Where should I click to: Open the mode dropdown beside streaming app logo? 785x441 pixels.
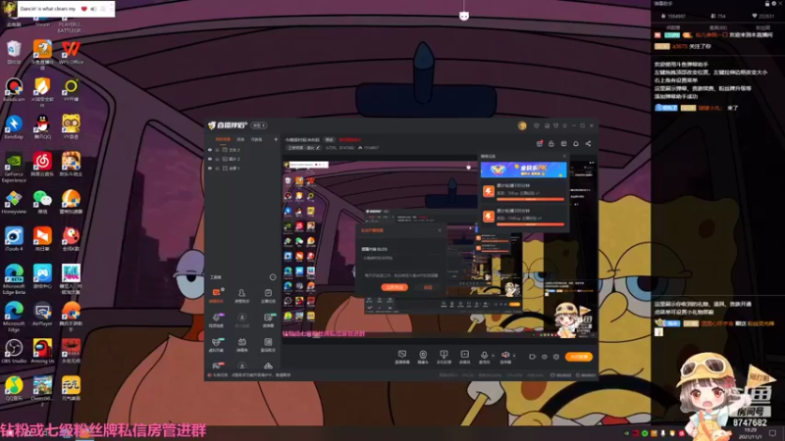pyautogui.click(x=259, y=125)
